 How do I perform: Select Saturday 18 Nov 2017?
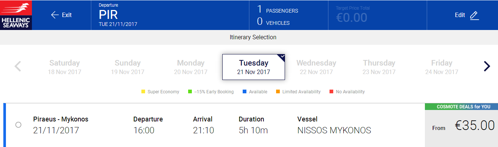(65, 67)
